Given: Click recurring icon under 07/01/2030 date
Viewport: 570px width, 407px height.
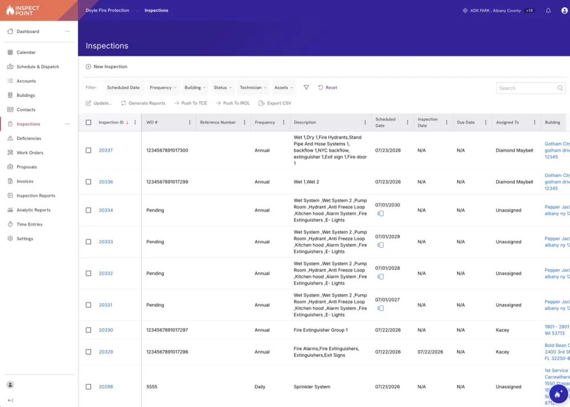Looking at the screenshot, I should (x=380, y=213).
